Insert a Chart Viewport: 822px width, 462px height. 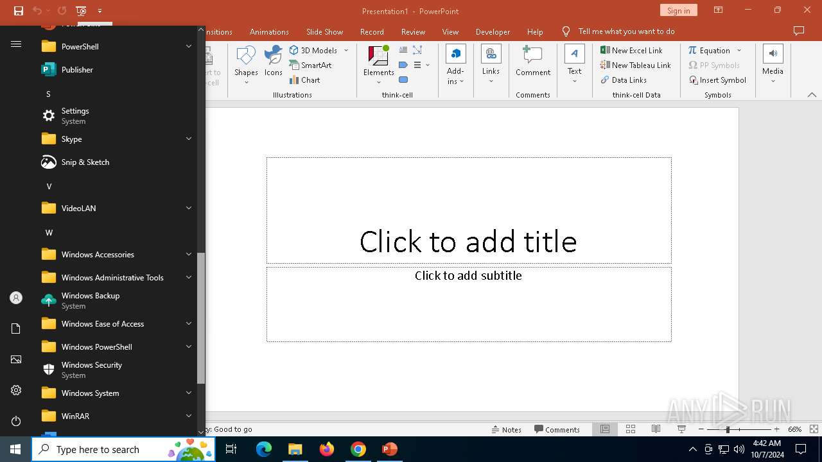click(304, 80)
